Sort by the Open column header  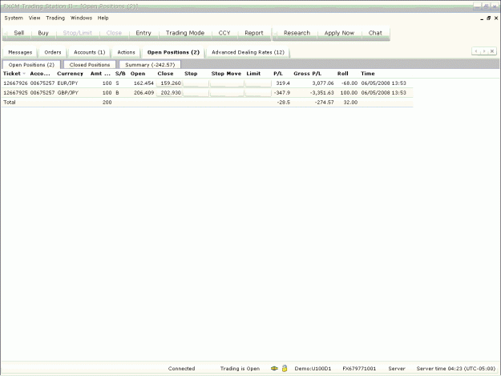[138, 74]
